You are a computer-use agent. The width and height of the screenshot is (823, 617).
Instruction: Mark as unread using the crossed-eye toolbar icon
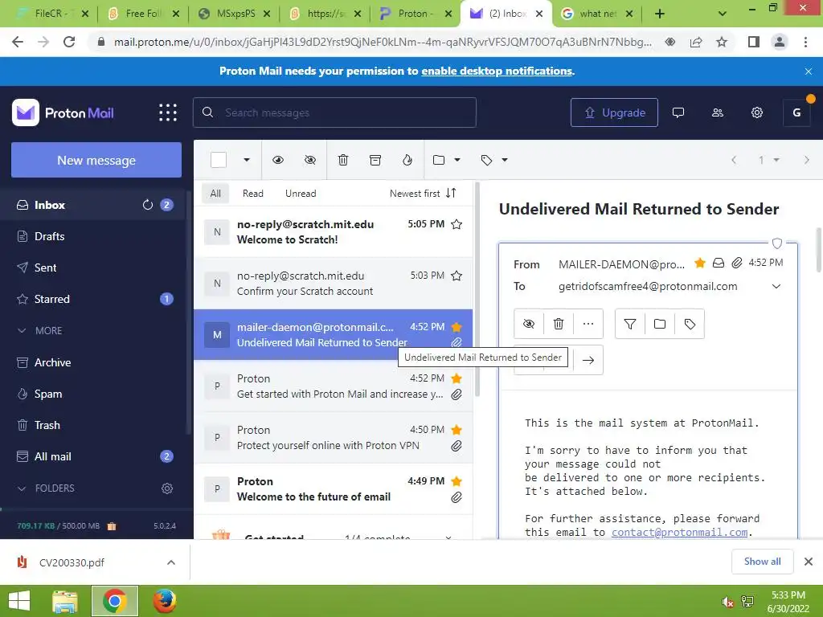click(310, 160)
